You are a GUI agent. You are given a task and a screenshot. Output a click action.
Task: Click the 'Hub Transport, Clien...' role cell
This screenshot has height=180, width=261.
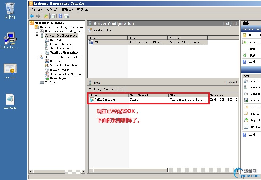click(147, 42)
